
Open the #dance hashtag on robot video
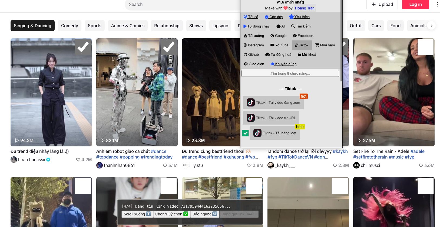(x=159, y=151)
